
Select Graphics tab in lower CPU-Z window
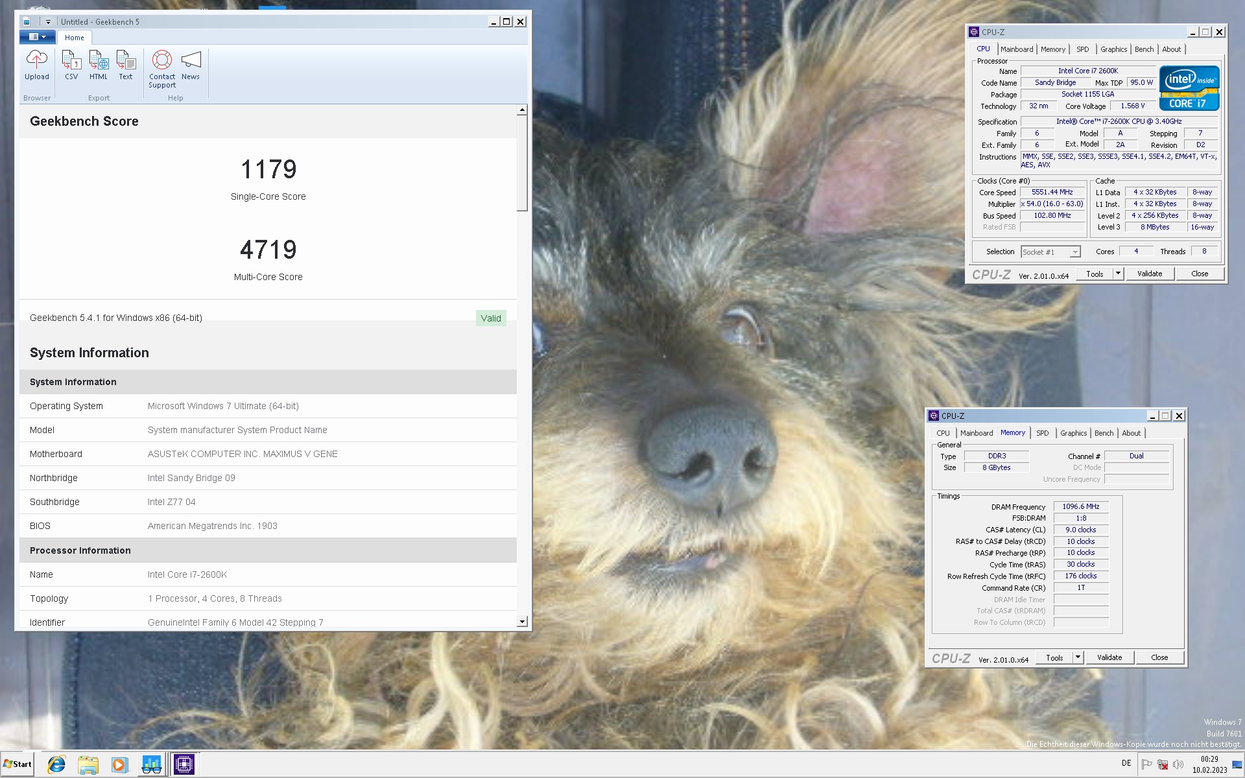point(1073,433)
